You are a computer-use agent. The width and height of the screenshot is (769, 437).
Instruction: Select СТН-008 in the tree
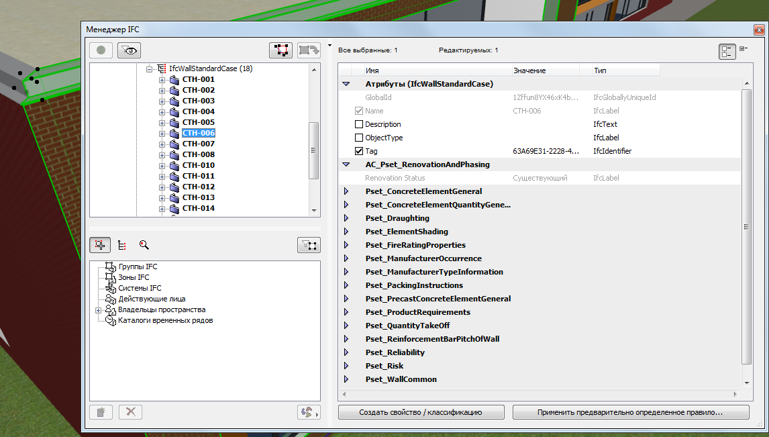(x=198, y=154)
